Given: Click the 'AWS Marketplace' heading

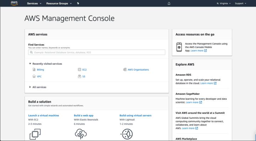Looking at the screenshot, I should click(x=186, y=139).
